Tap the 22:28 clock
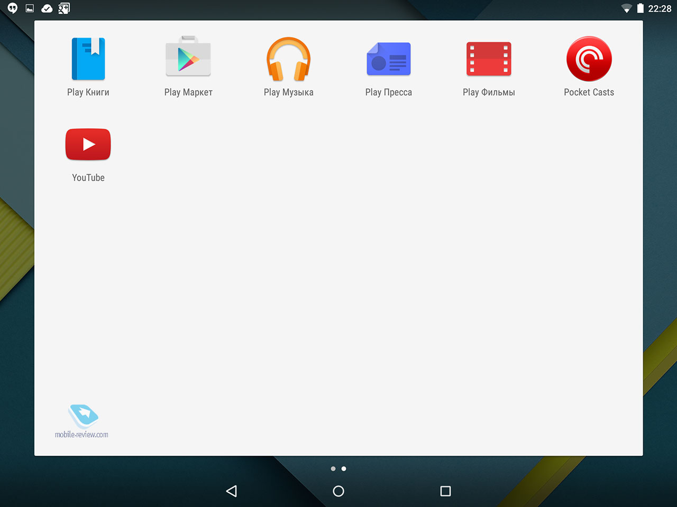This screenshot has height=507, width=677. point(660,8)
